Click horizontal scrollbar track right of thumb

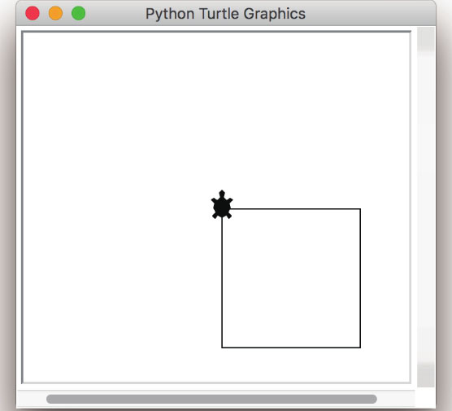tap(396, 399)
